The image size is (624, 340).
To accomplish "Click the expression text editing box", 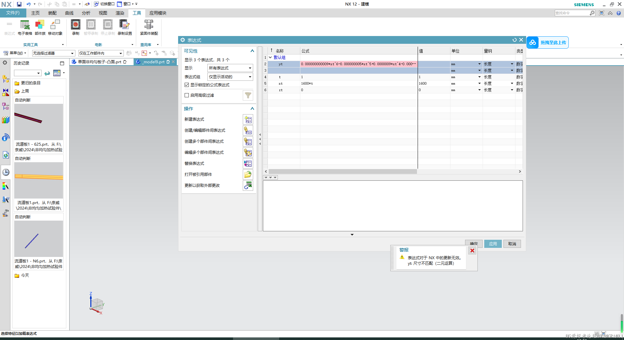I will 393,206.
